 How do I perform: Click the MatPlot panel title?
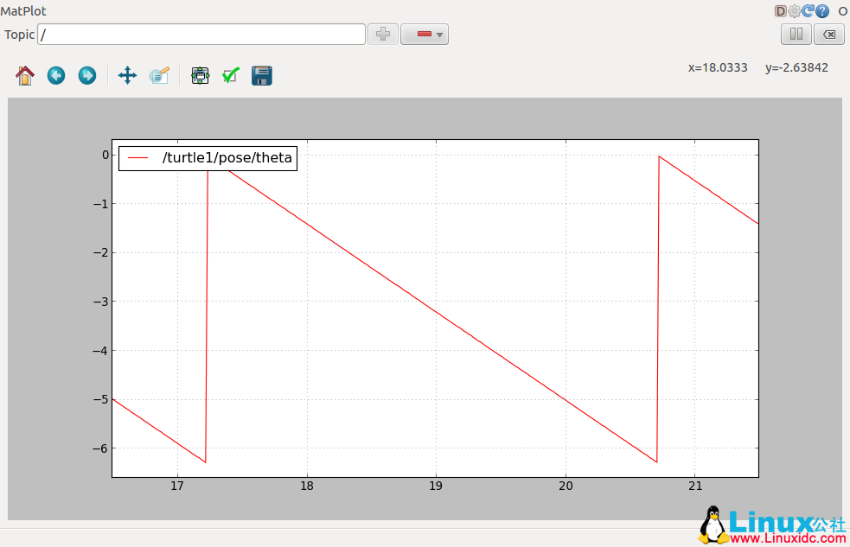tap(23, 11)
